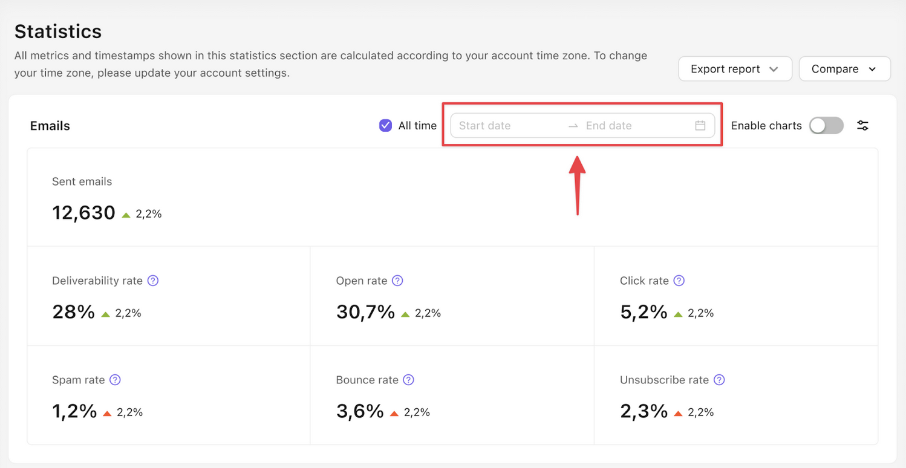Open the Export report dropdown
This screenshot has height=468, width=906.
pos(734,69)
